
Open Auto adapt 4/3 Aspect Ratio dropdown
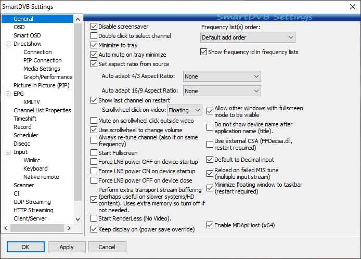[222, 76]
